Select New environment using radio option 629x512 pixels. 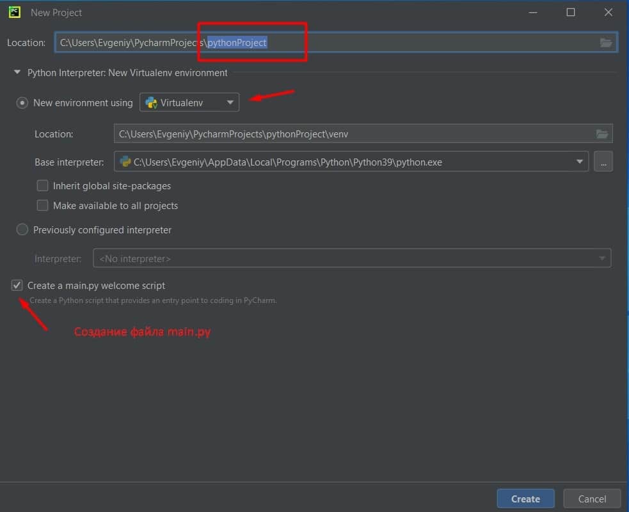[x=22, y=102]
